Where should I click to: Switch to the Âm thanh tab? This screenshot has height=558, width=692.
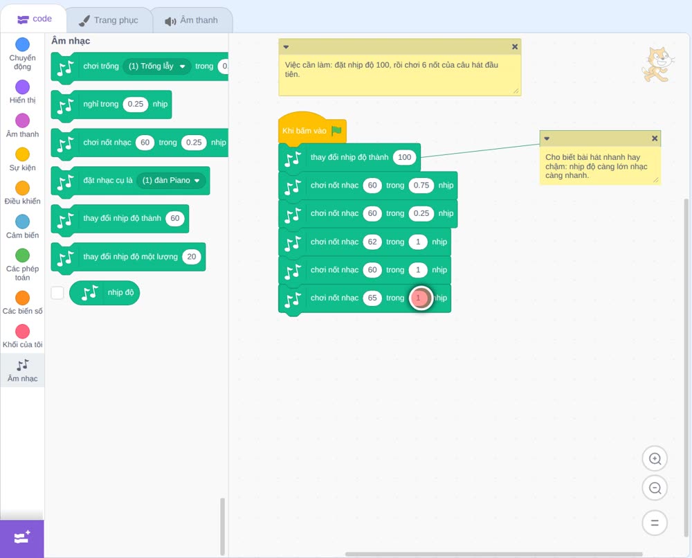[192, 20]
